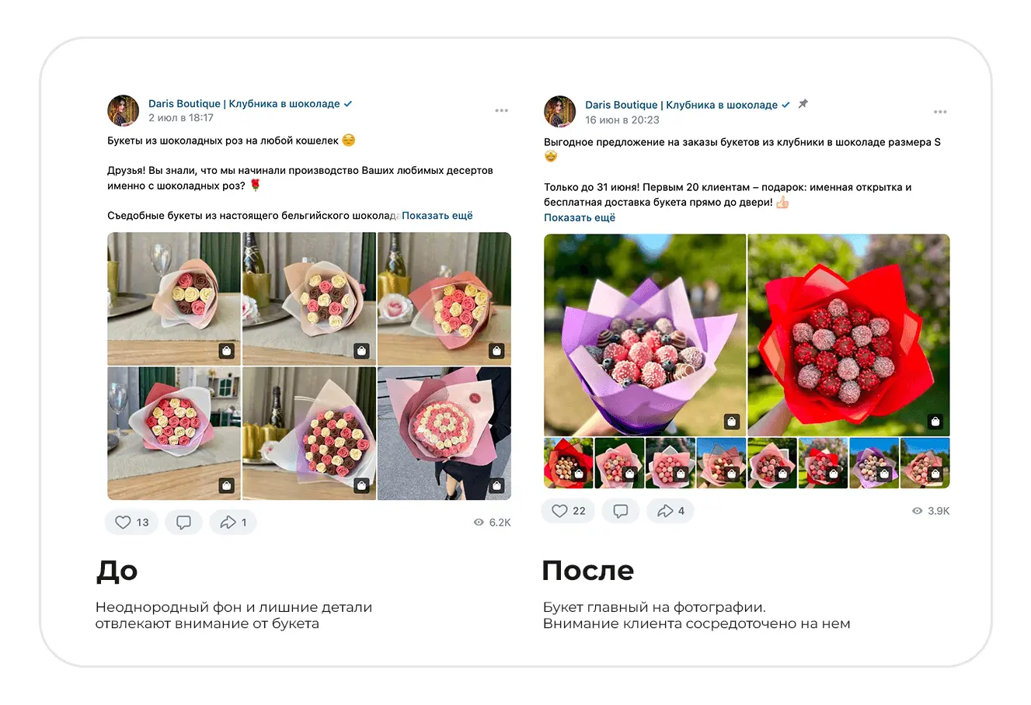
Task: Like the right post with 22 likes
Action: tap(568, 511)
